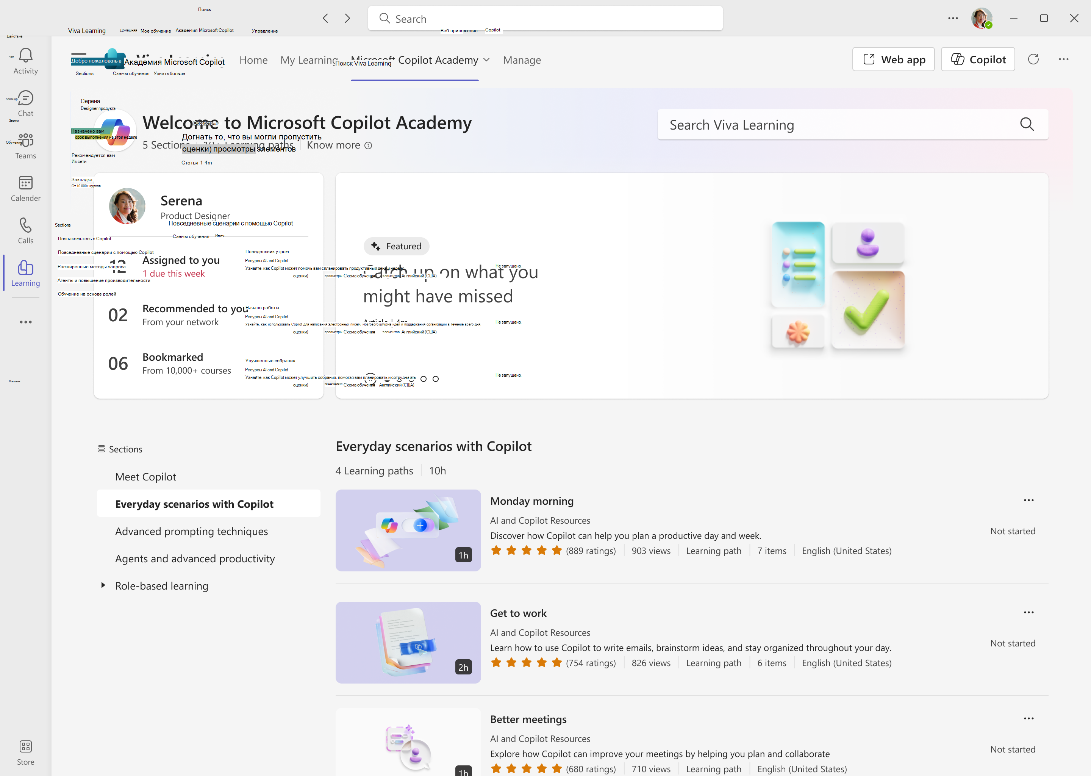Viewport: 1091px width, 776px height.
Task: Open Bookmarked courses
Action: tap(172, 357)
